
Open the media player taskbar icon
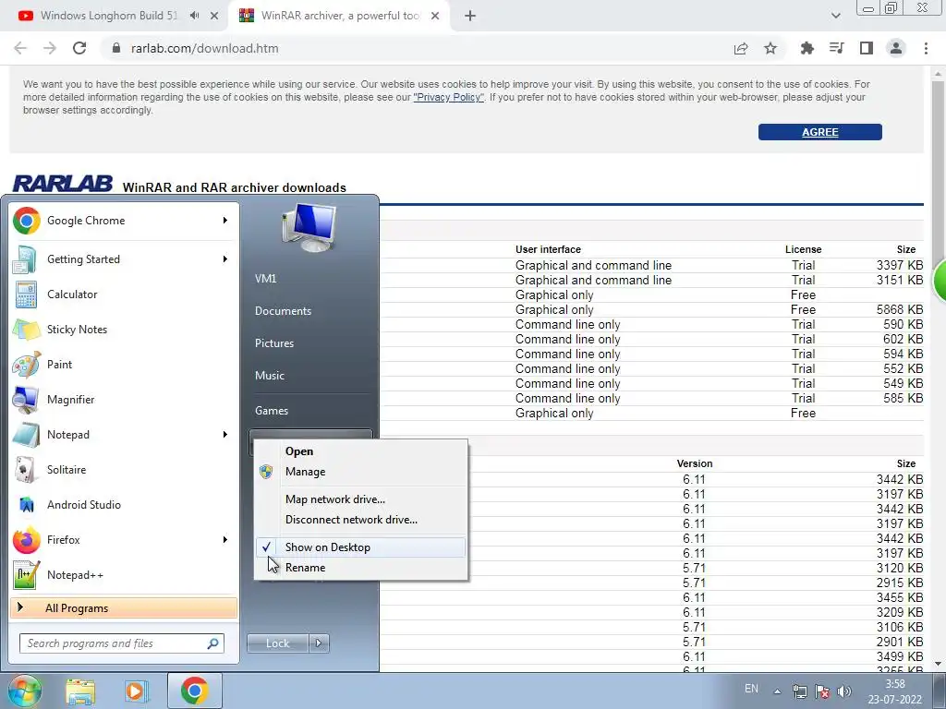137,691
